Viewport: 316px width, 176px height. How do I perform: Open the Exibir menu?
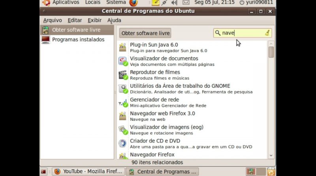(94, 20)
